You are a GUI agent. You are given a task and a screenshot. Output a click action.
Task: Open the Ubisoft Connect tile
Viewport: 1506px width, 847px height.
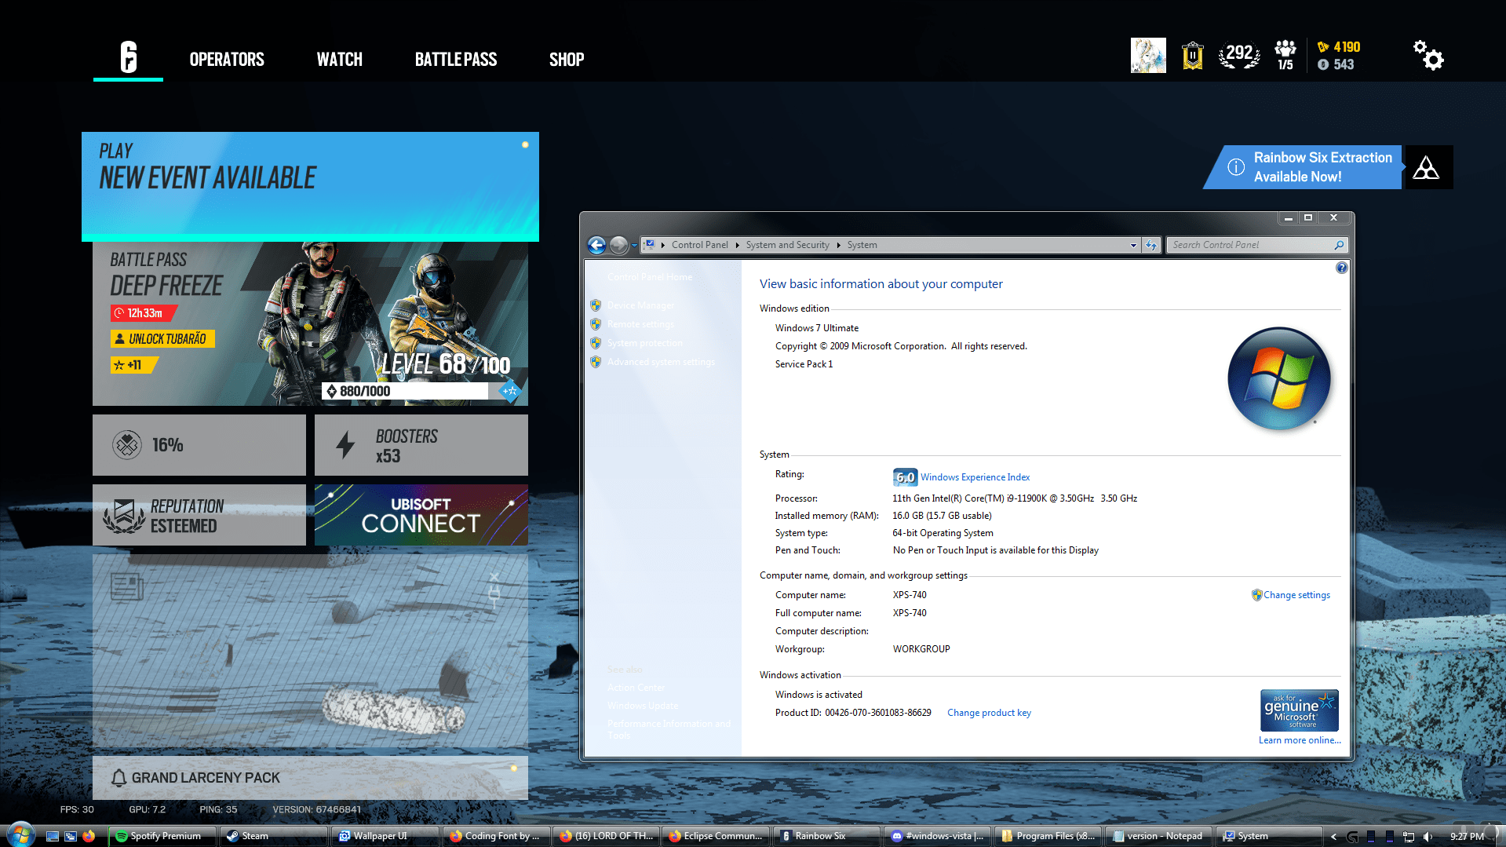point(421,515)
